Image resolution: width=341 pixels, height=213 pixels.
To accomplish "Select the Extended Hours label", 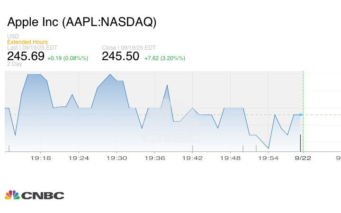I will (27, 42).
